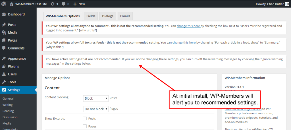Click the Appearance paintbrush icon
The width and height of the screenshot is (291, 130).
pos(4,59)
